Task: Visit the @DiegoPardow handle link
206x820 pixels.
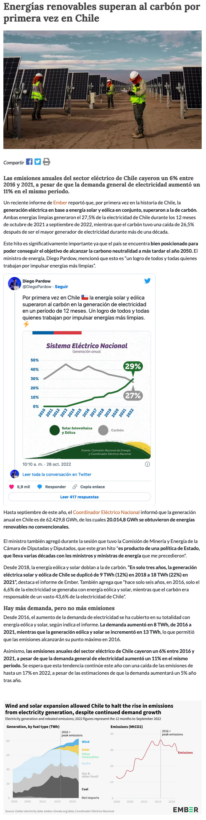Action: pos(37,287)
